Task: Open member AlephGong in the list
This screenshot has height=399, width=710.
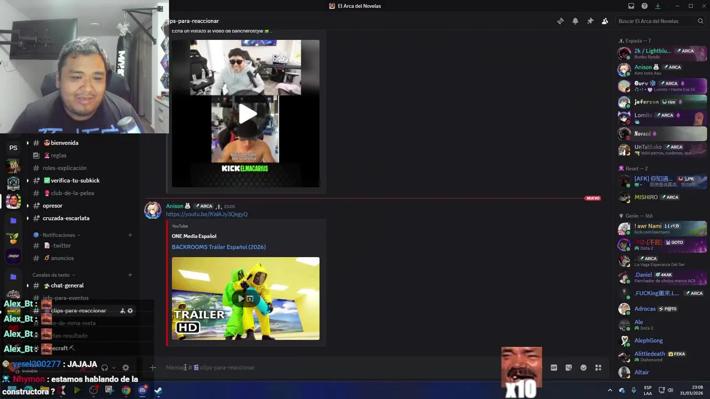Action: (662, 341)
